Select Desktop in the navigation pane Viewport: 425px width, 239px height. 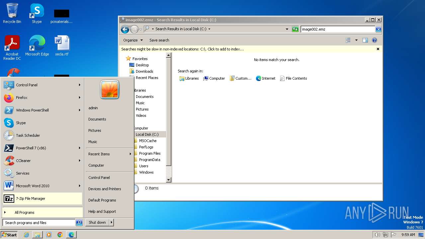point(142,65)
